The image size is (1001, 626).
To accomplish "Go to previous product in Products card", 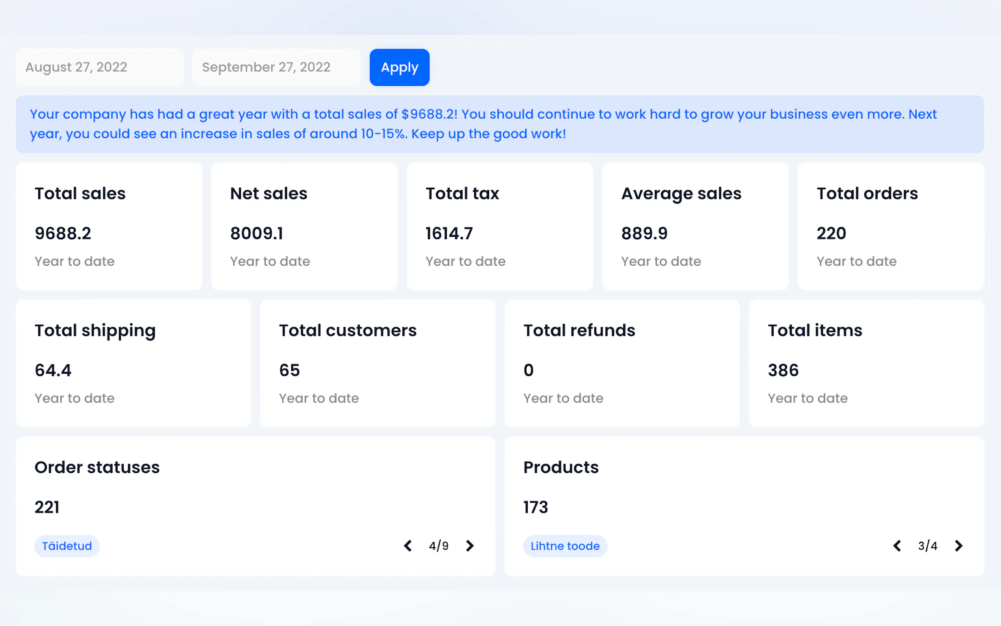I will tap(897, 546).
